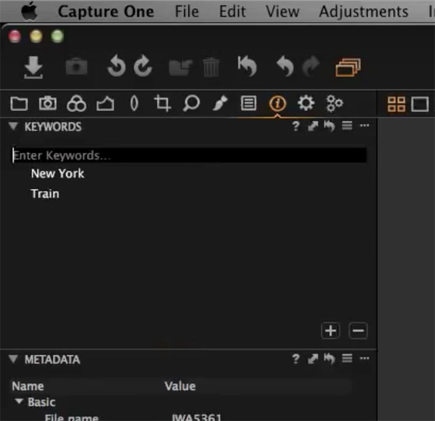
Task: Rotate image left with counterclockwise icon
Action: (x=116, y=66)
